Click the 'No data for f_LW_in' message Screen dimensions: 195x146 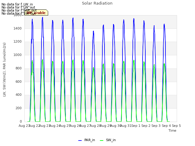click(17, 4)
